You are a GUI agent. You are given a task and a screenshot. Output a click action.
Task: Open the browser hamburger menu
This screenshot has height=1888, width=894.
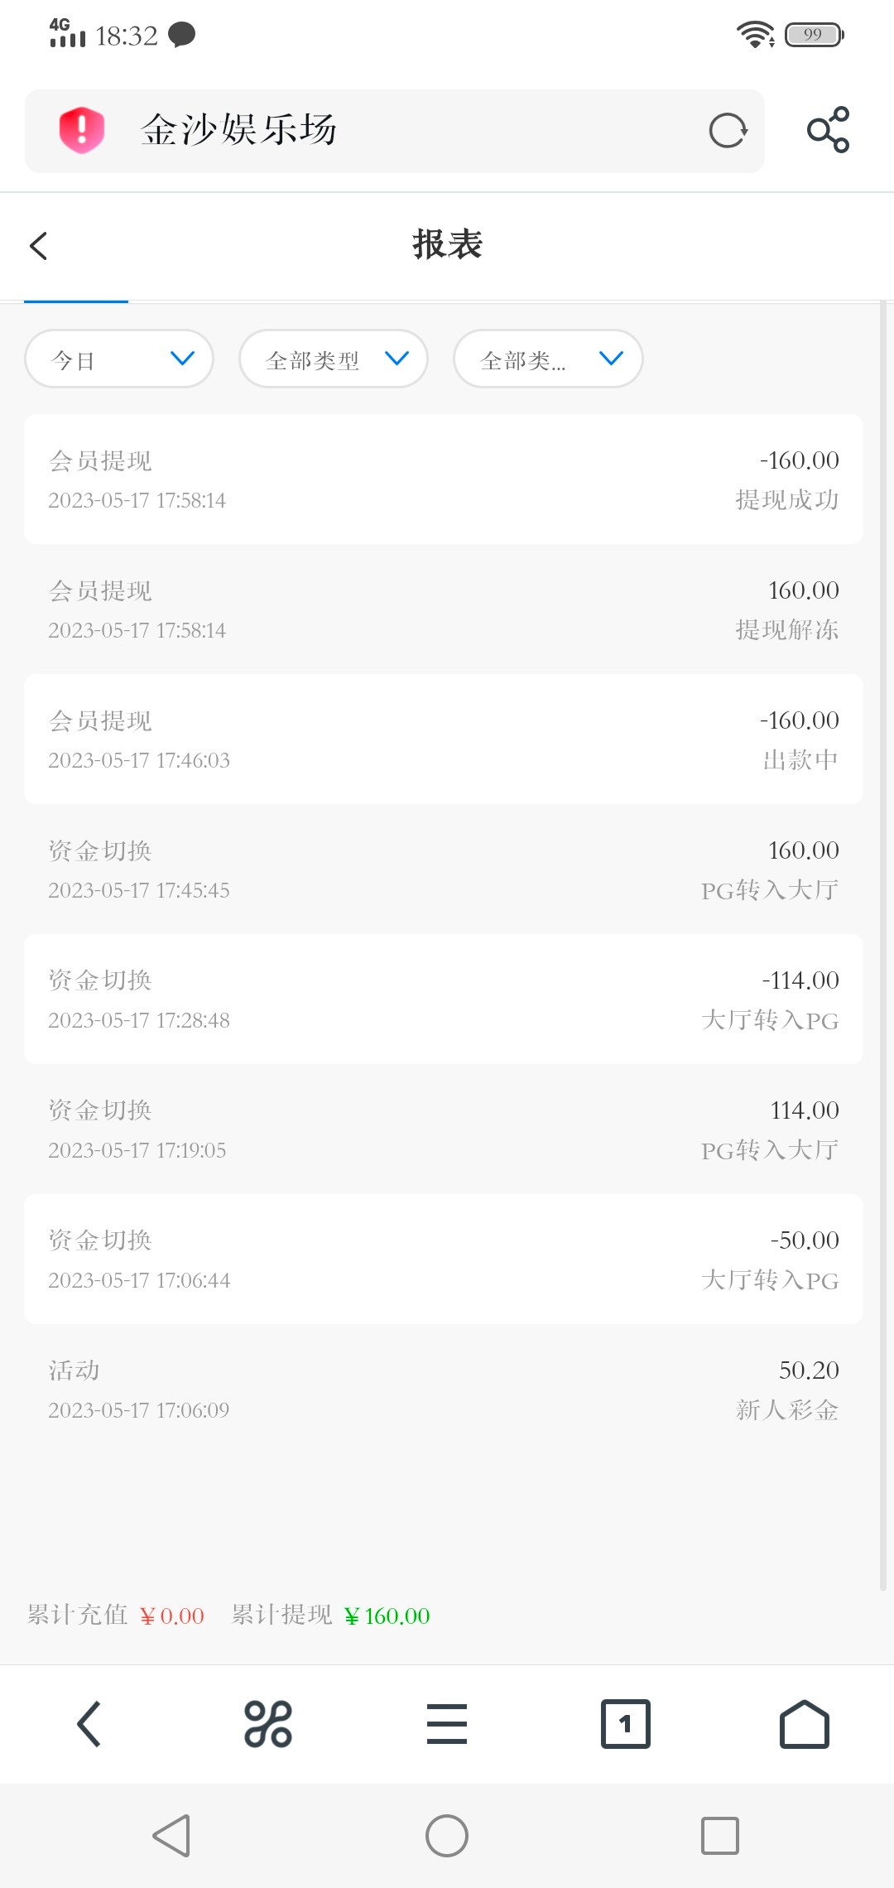pos(447,1724)
